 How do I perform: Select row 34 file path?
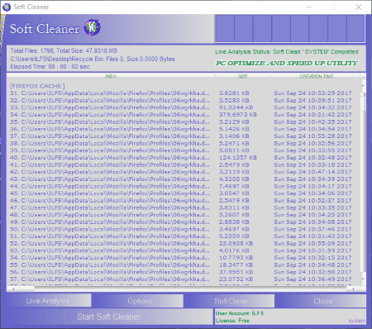pos(110,115)
